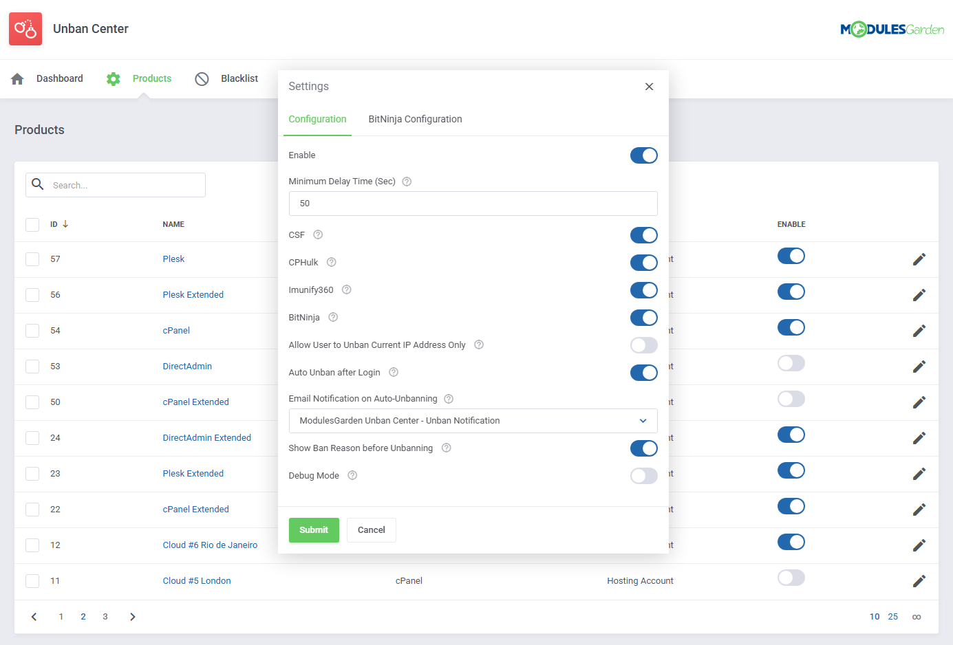Click the Blacklist prohibition icon

pyautogui.click(x=202, y=78)
